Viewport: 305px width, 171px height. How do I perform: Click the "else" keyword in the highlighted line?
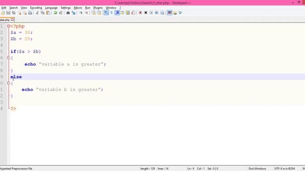(16, 77)
